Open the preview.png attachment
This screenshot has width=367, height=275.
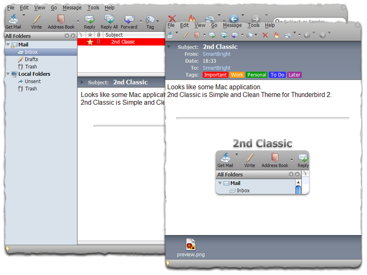(191, 248)
